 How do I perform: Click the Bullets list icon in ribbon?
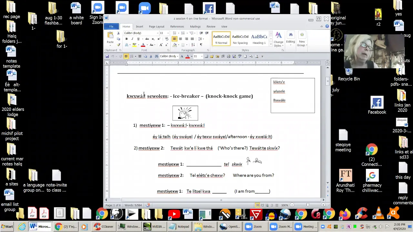[x=175, y=33]
